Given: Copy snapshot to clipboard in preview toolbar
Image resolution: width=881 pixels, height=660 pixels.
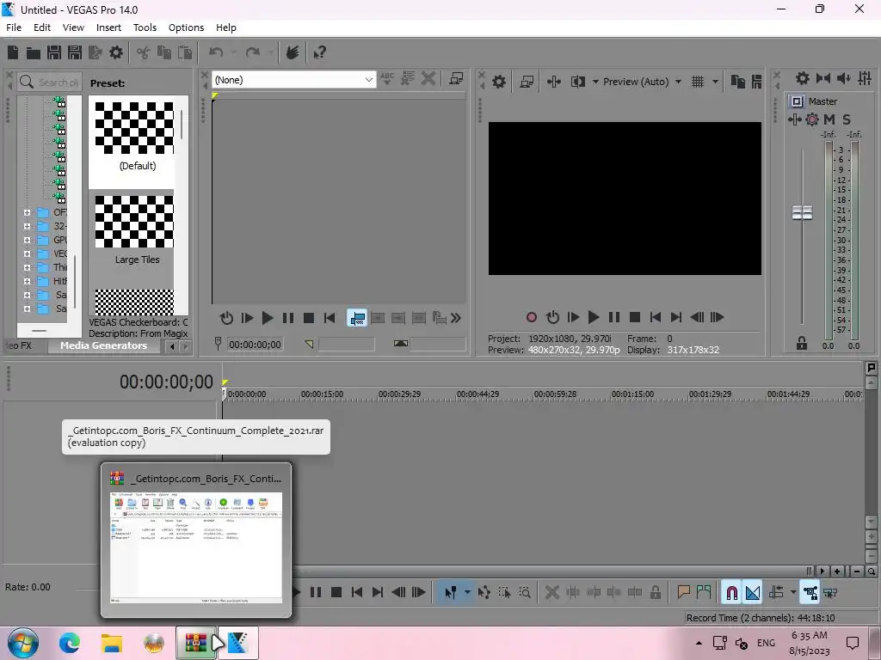Looking at the screenshot, I should 737,82.
